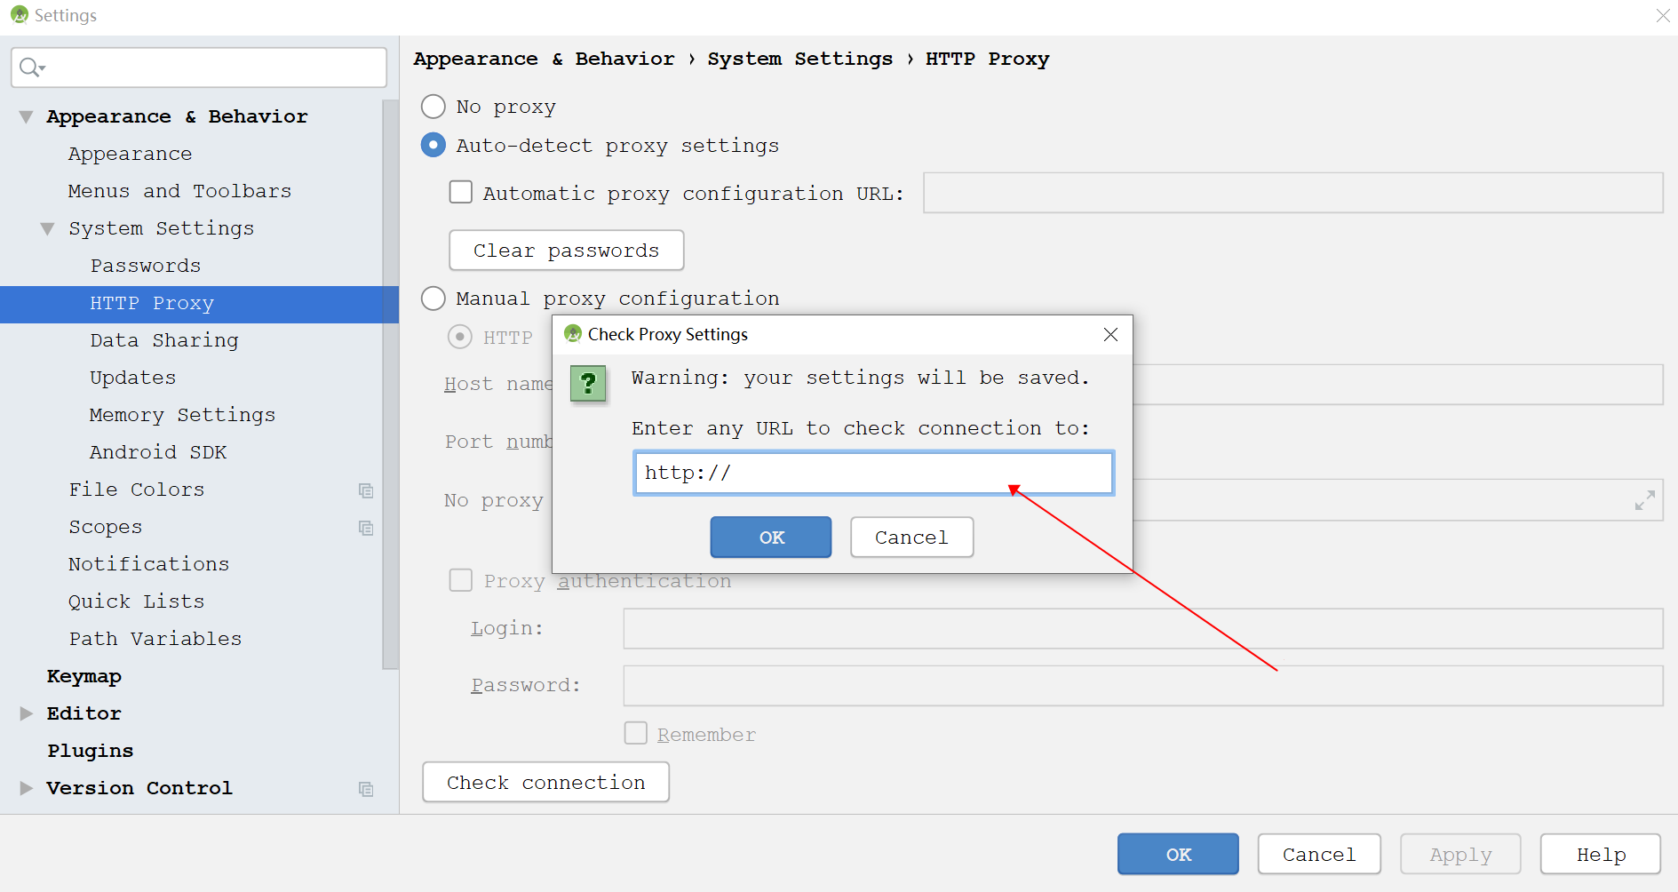Expand the Version Control section
Image resolution: width=1678 pixels, height=892 pixels.
click(x=25, y=787)
